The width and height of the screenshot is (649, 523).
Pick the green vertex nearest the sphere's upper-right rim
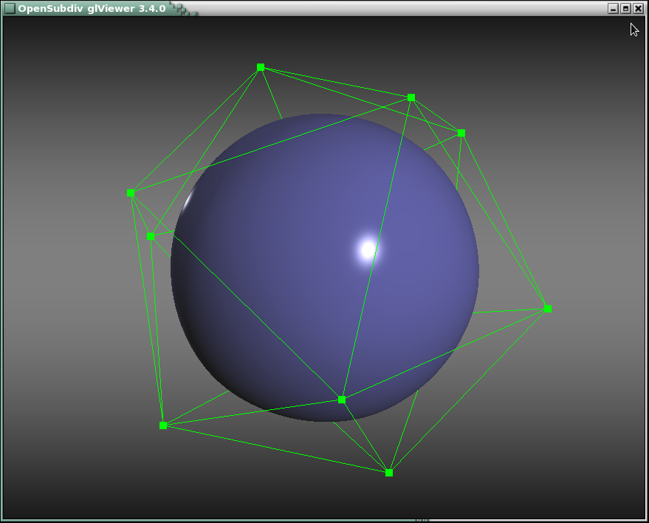click(461, 134)
